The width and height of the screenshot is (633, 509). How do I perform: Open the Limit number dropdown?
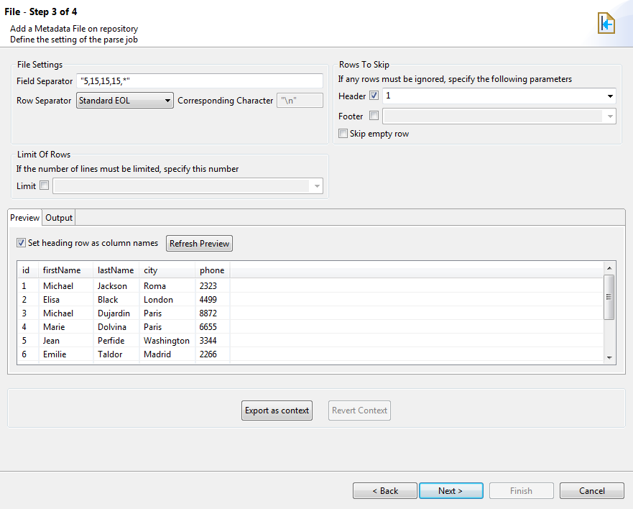(316, 185)
